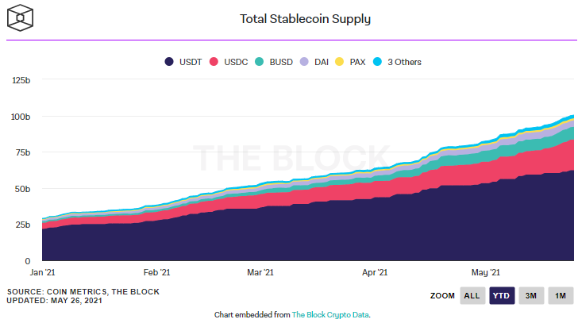Image resolution: width=578 pixels, height=323 pixels.
Task: Set zoom range to ALL
Action: click(x=472, y=296)
